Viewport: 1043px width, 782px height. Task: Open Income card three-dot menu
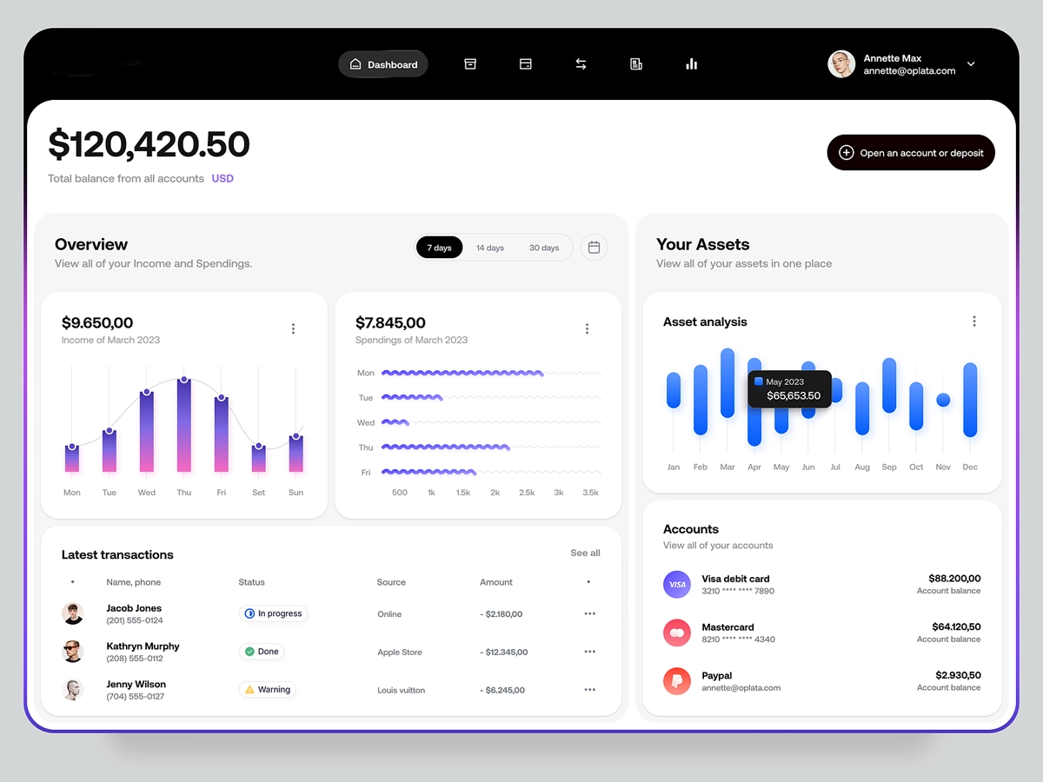coord(293,328)
